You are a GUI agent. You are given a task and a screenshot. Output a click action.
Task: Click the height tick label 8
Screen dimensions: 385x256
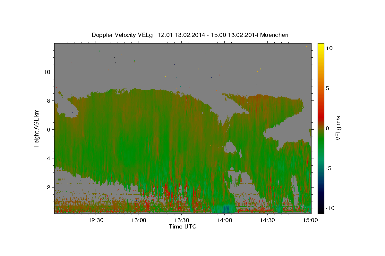click(x=49, y=100)
